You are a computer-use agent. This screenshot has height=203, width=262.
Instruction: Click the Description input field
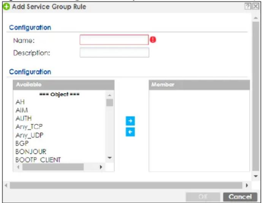pyautogui.click(x=114, y=52)
